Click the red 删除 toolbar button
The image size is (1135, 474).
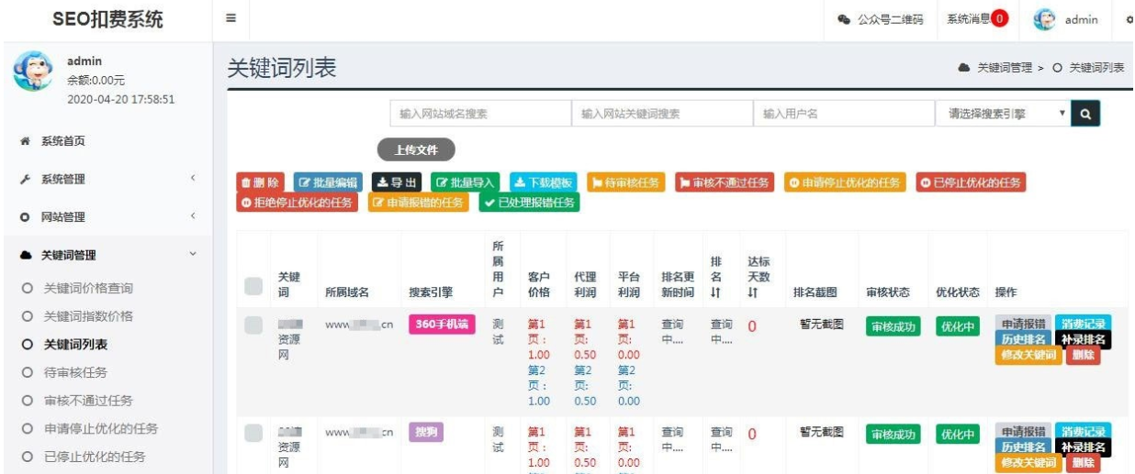261,182
